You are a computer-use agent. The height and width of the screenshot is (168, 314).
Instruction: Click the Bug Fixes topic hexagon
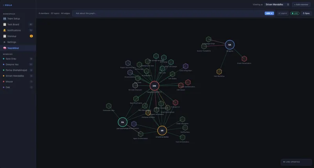pyautogui.click(x=138, y=78)
